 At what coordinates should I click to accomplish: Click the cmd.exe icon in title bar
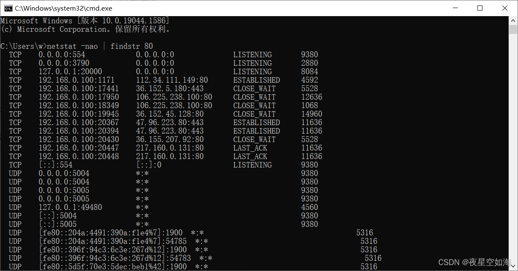8,8
